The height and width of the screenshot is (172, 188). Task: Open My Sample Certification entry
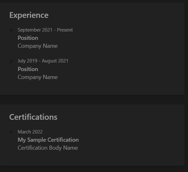[48, 140]
